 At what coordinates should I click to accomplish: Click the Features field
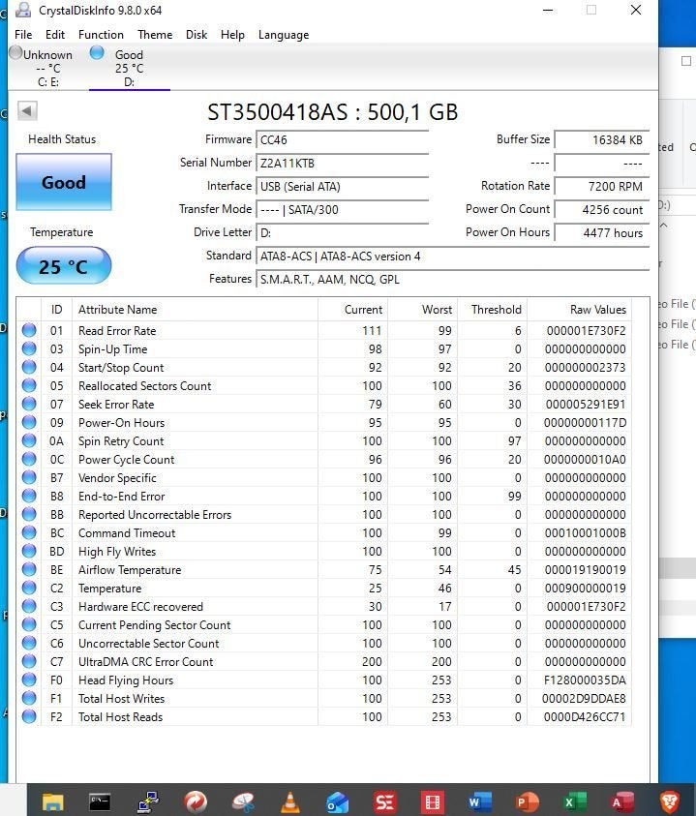click(x=452, y=280)
